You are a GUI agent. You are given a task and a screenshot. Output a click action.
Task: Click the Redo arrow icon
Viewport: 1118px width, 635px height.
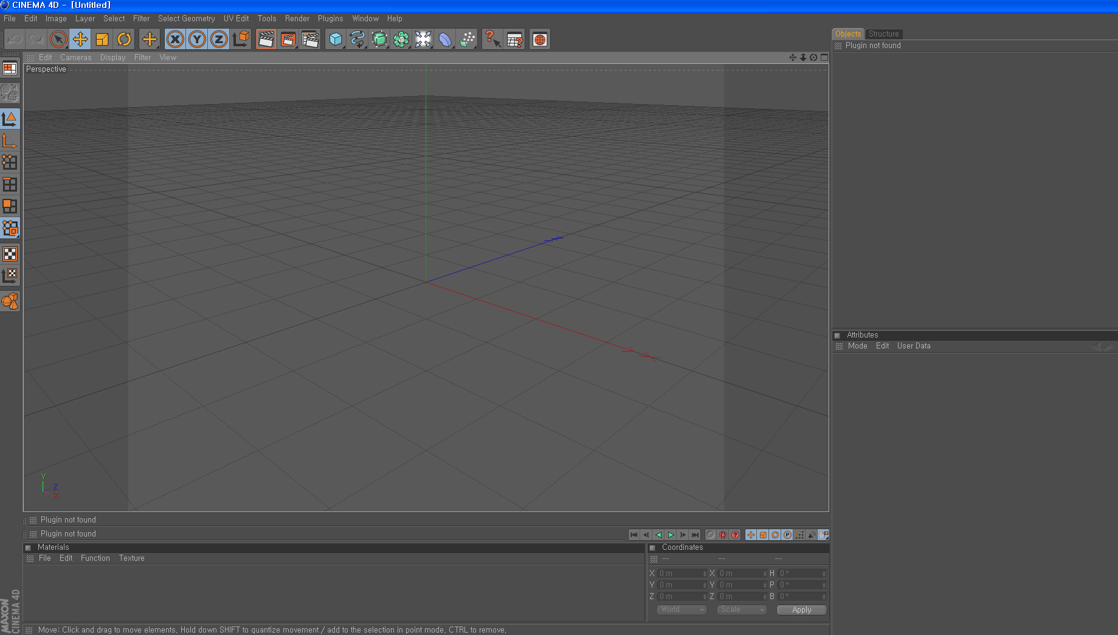36,40
